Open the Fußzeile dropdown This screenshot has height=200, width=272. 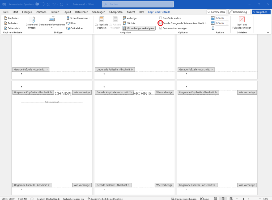pos(11,23)
